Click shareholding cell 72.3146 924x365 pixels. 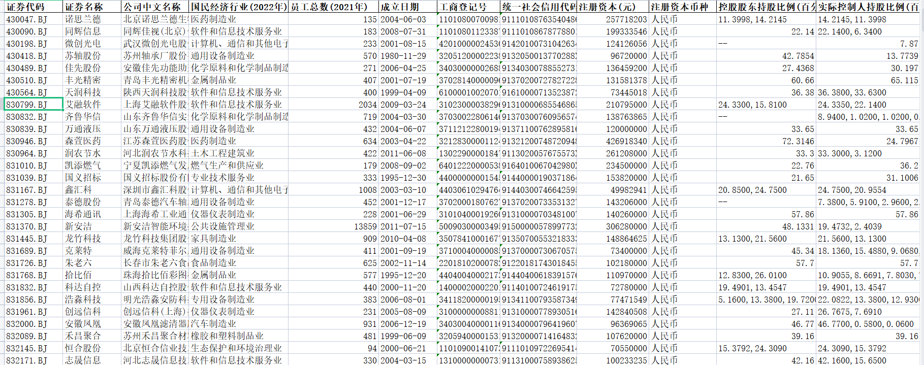(766, 141)
